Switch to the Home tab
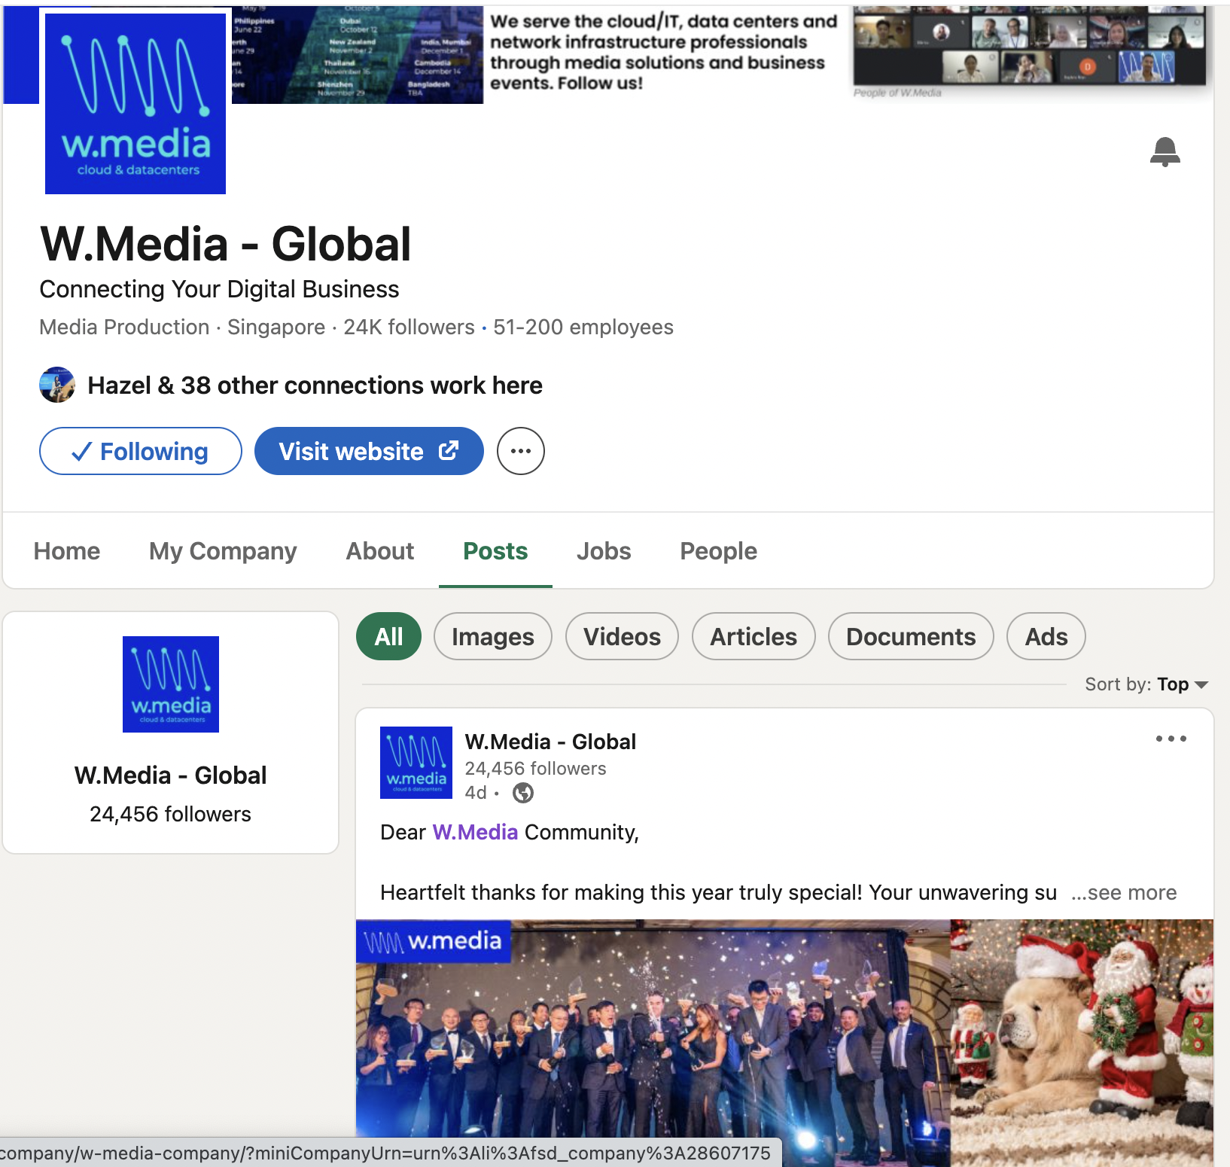Screen dimensions: 1230x1167 click(67, 551)
